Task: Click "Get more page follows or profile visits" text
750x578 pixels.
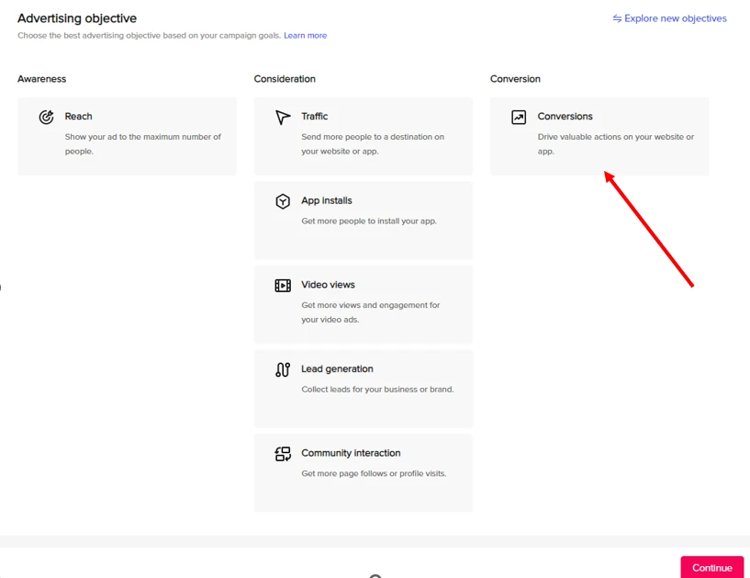Action: (x=374, y=473)
